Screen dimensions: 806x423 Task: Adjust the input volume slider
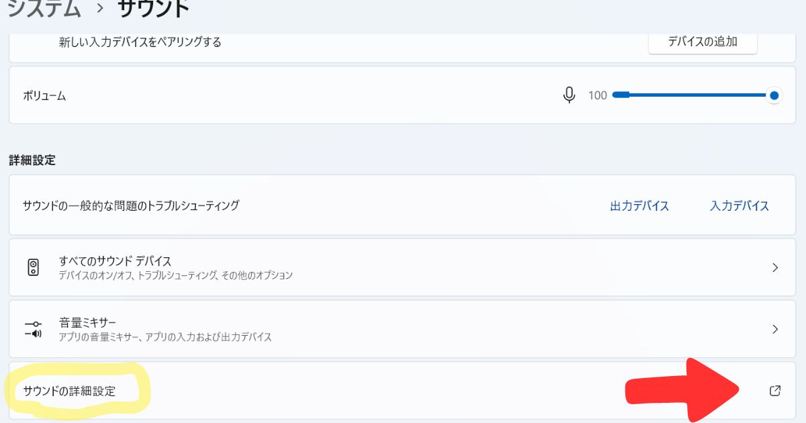pyautogui.click(x=695, y=95)
